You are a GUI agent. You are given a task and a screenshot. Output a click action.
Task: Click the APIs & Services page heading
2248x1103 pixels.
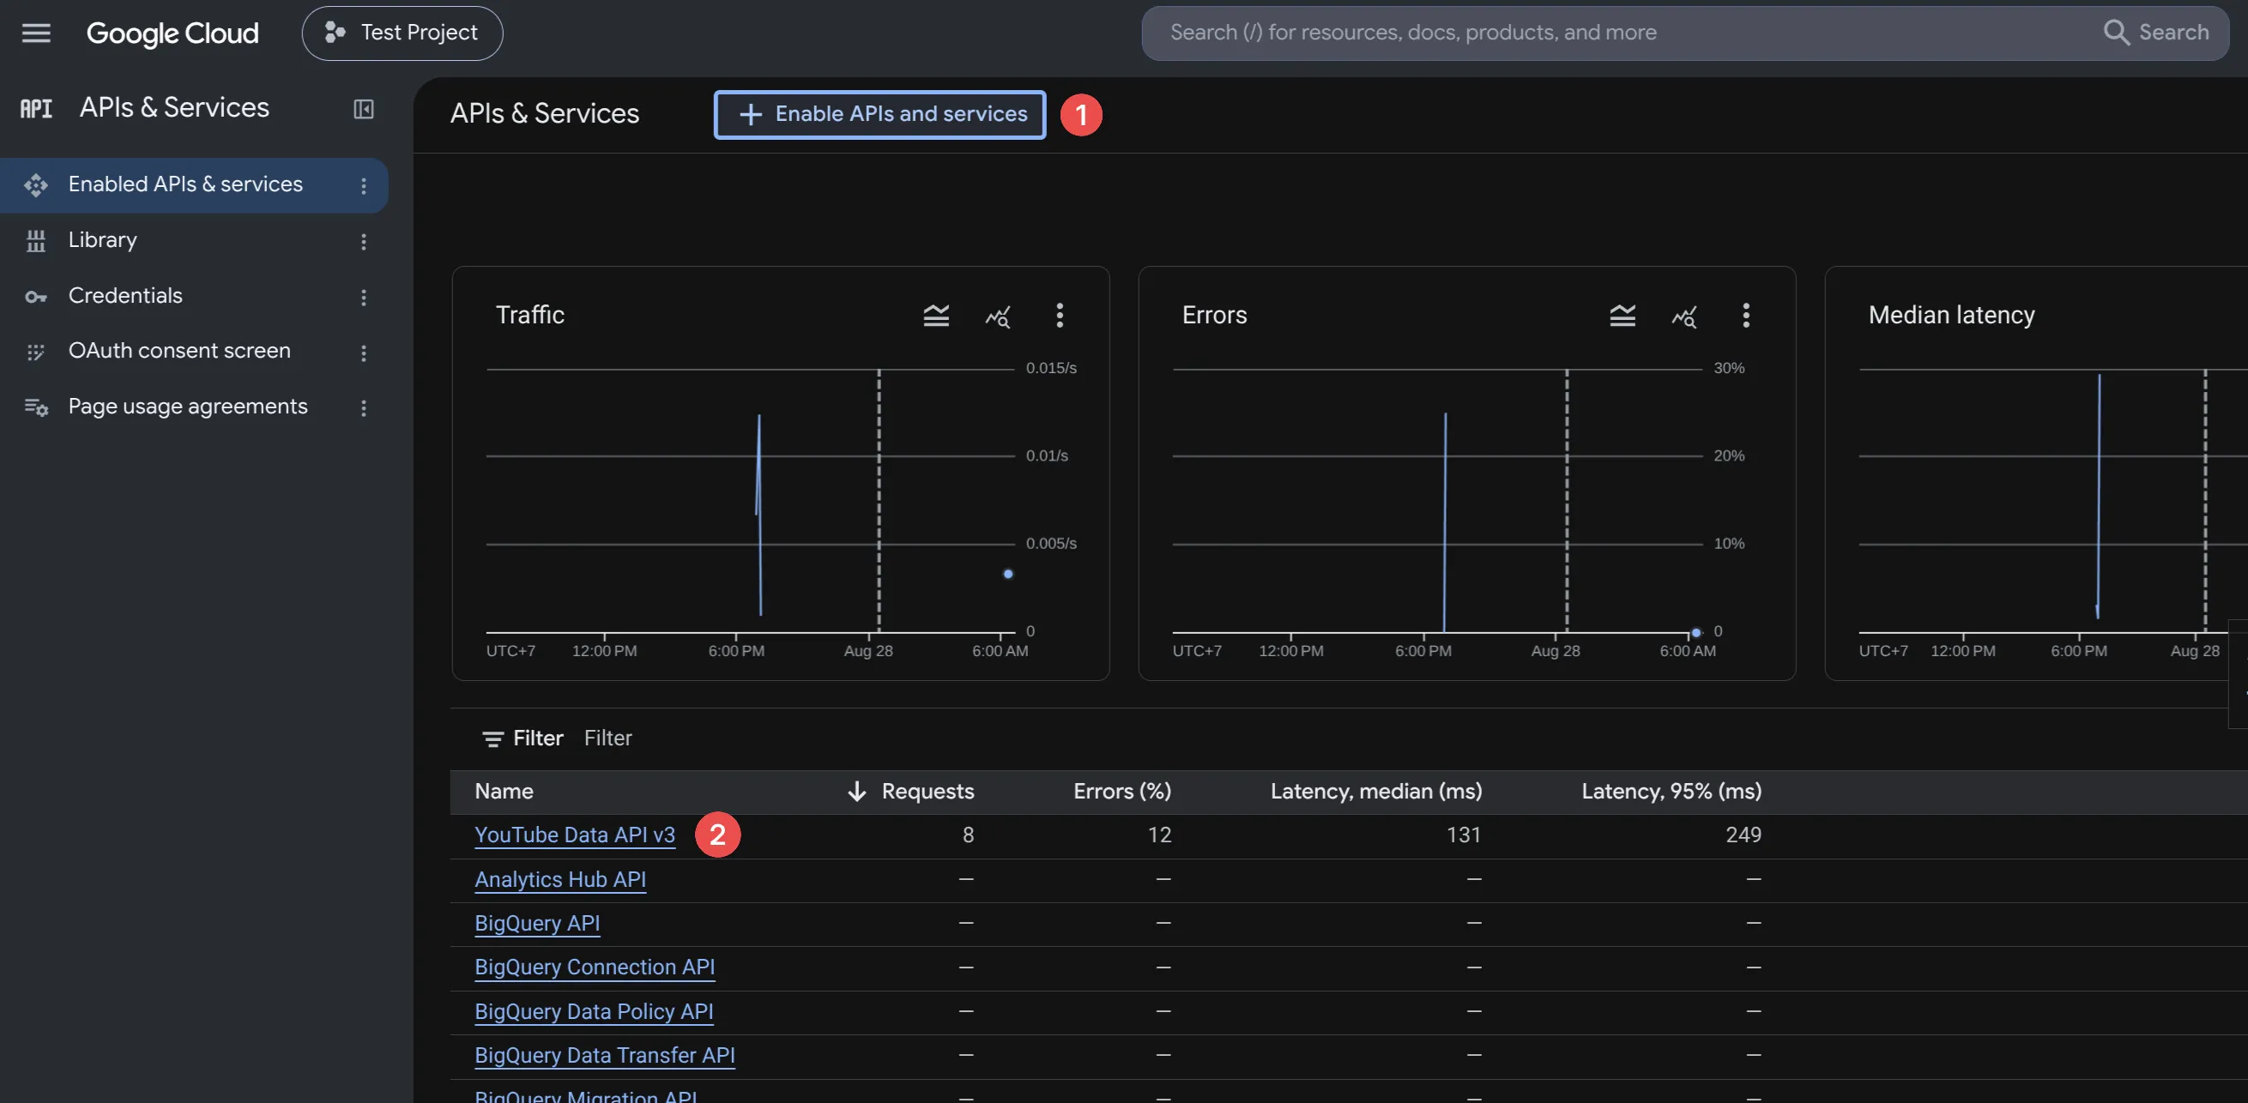(545, 114)
